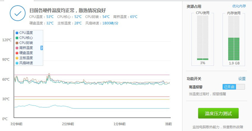Open the 设置 link for function switches
Screen dimensions: 252x131
point(242,79)
